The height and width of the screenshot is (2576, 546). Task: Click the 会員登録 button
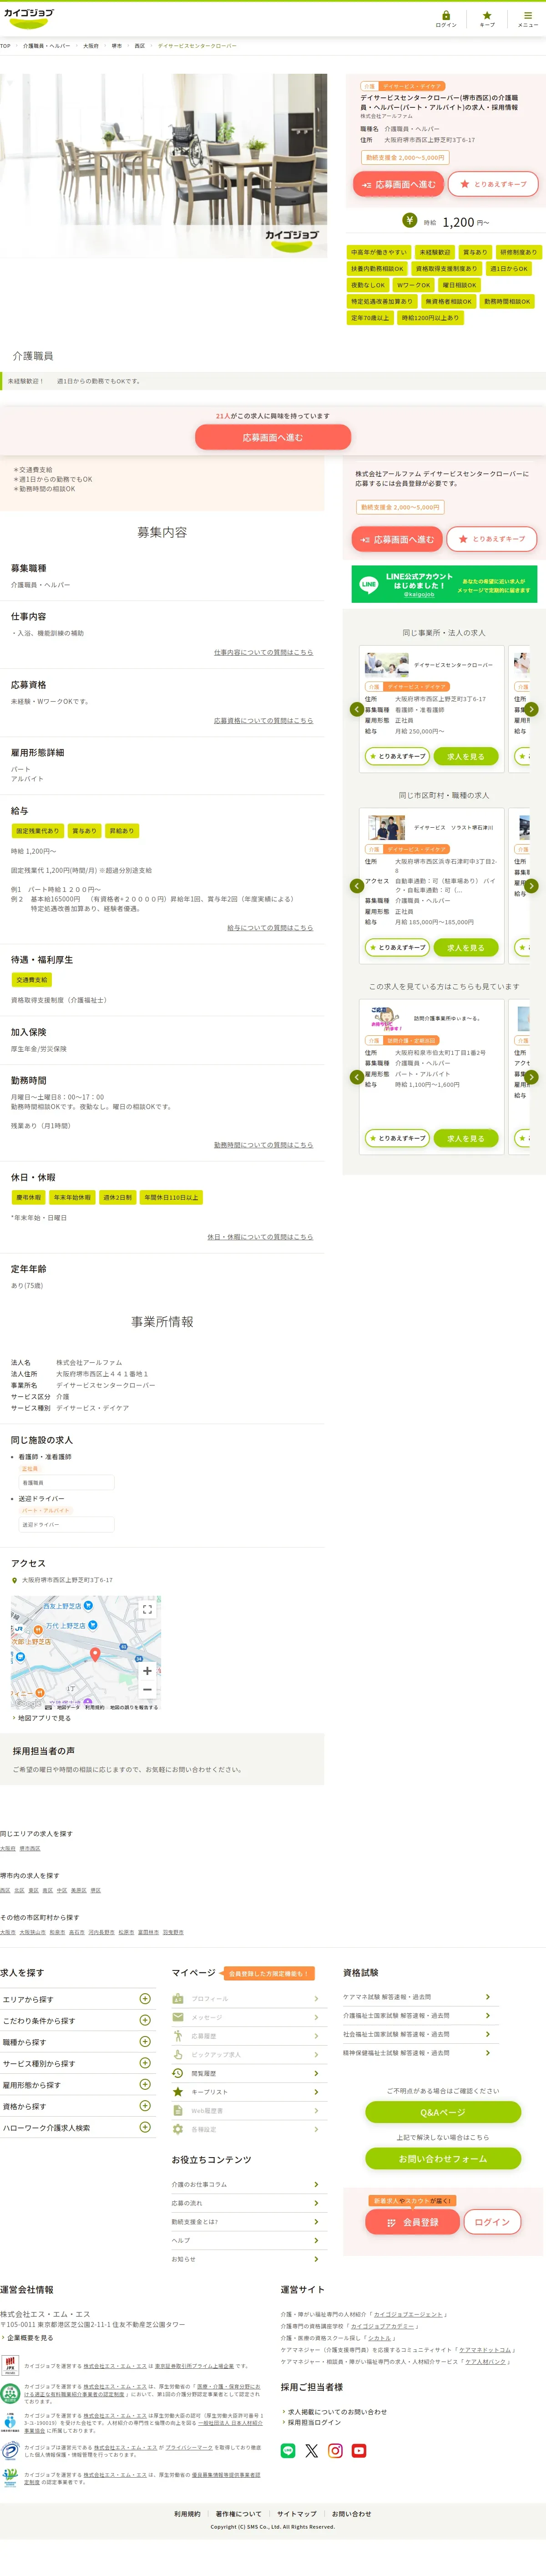point(414,2222)
